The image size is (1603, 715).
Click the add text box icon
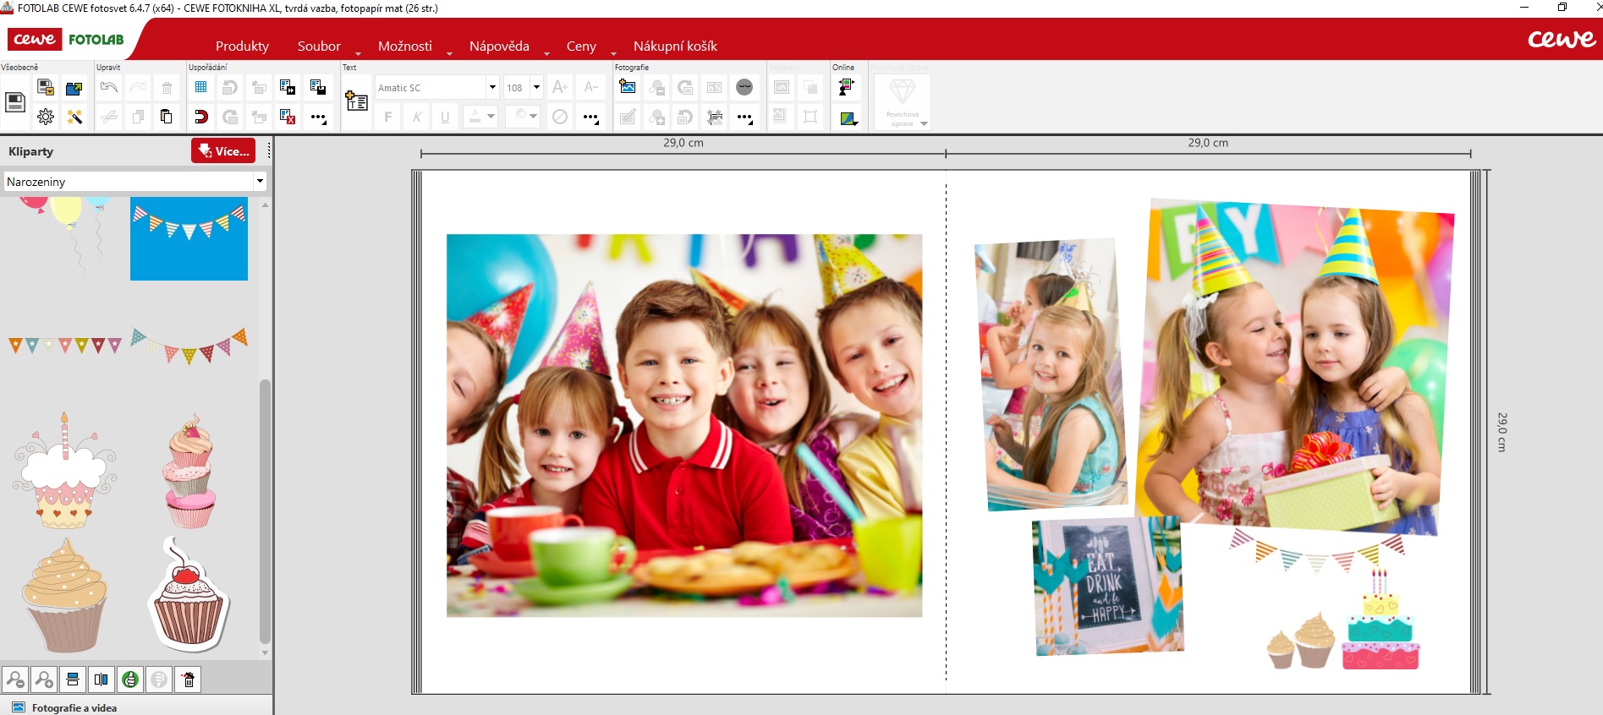point(356,101)
